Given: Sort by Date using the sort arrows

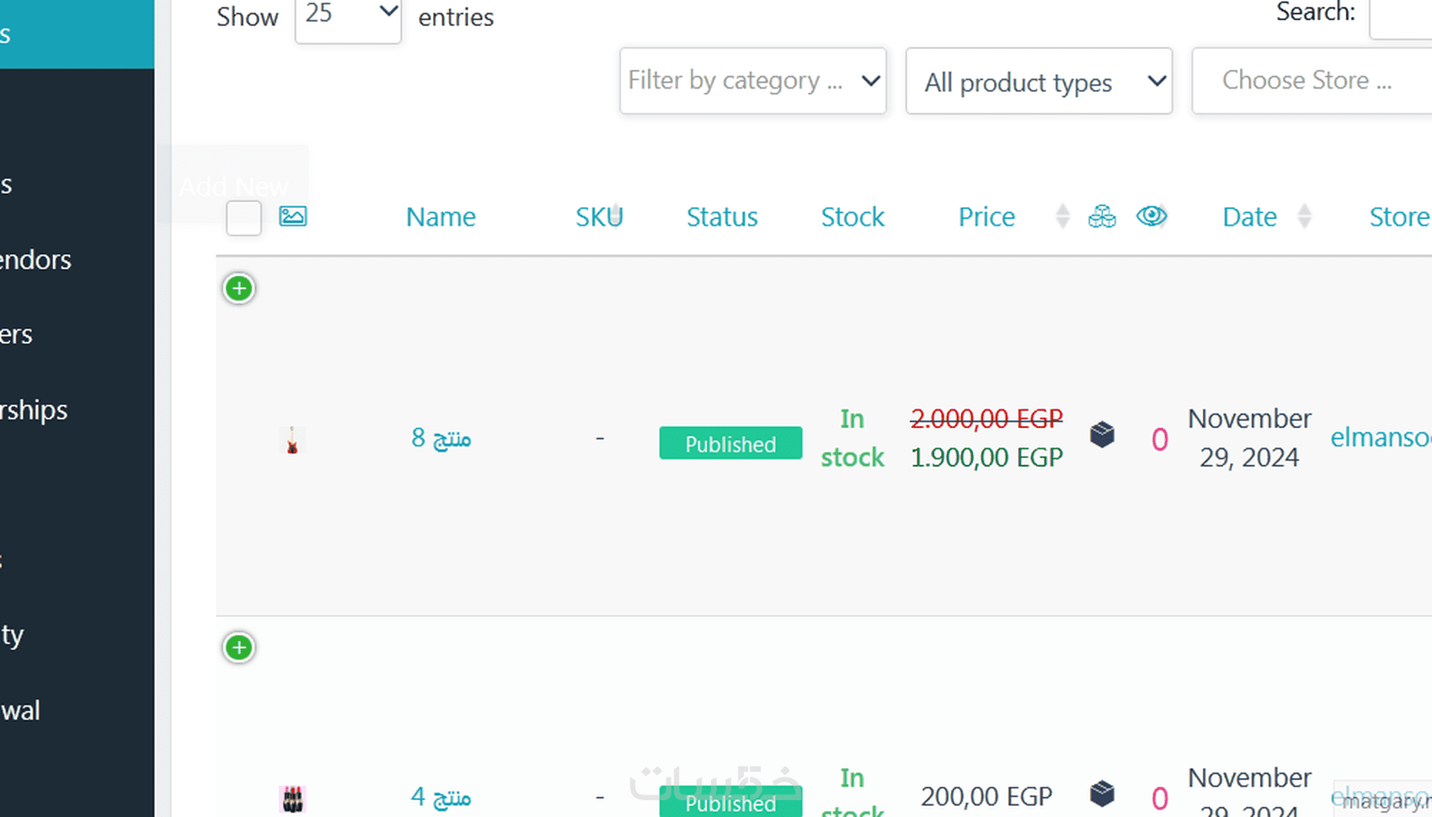Looking at the screenshot, I should point(1304,216).
